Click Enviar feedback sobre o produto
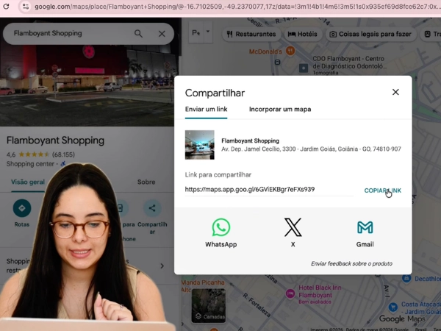Image resolution: width=441 pixels, height=331 pixels. pos(351,264)
